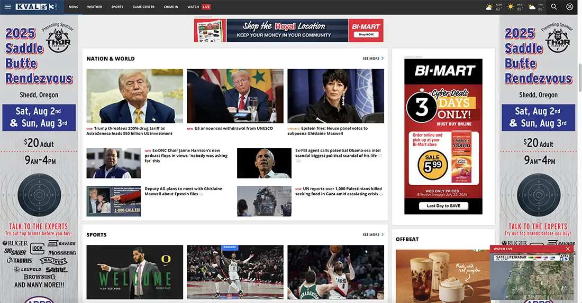The width and height of the screenshot is (582, 303).
Task: Click left Saddle Butte Rendezvous ad
Action: tap(39, 159)
